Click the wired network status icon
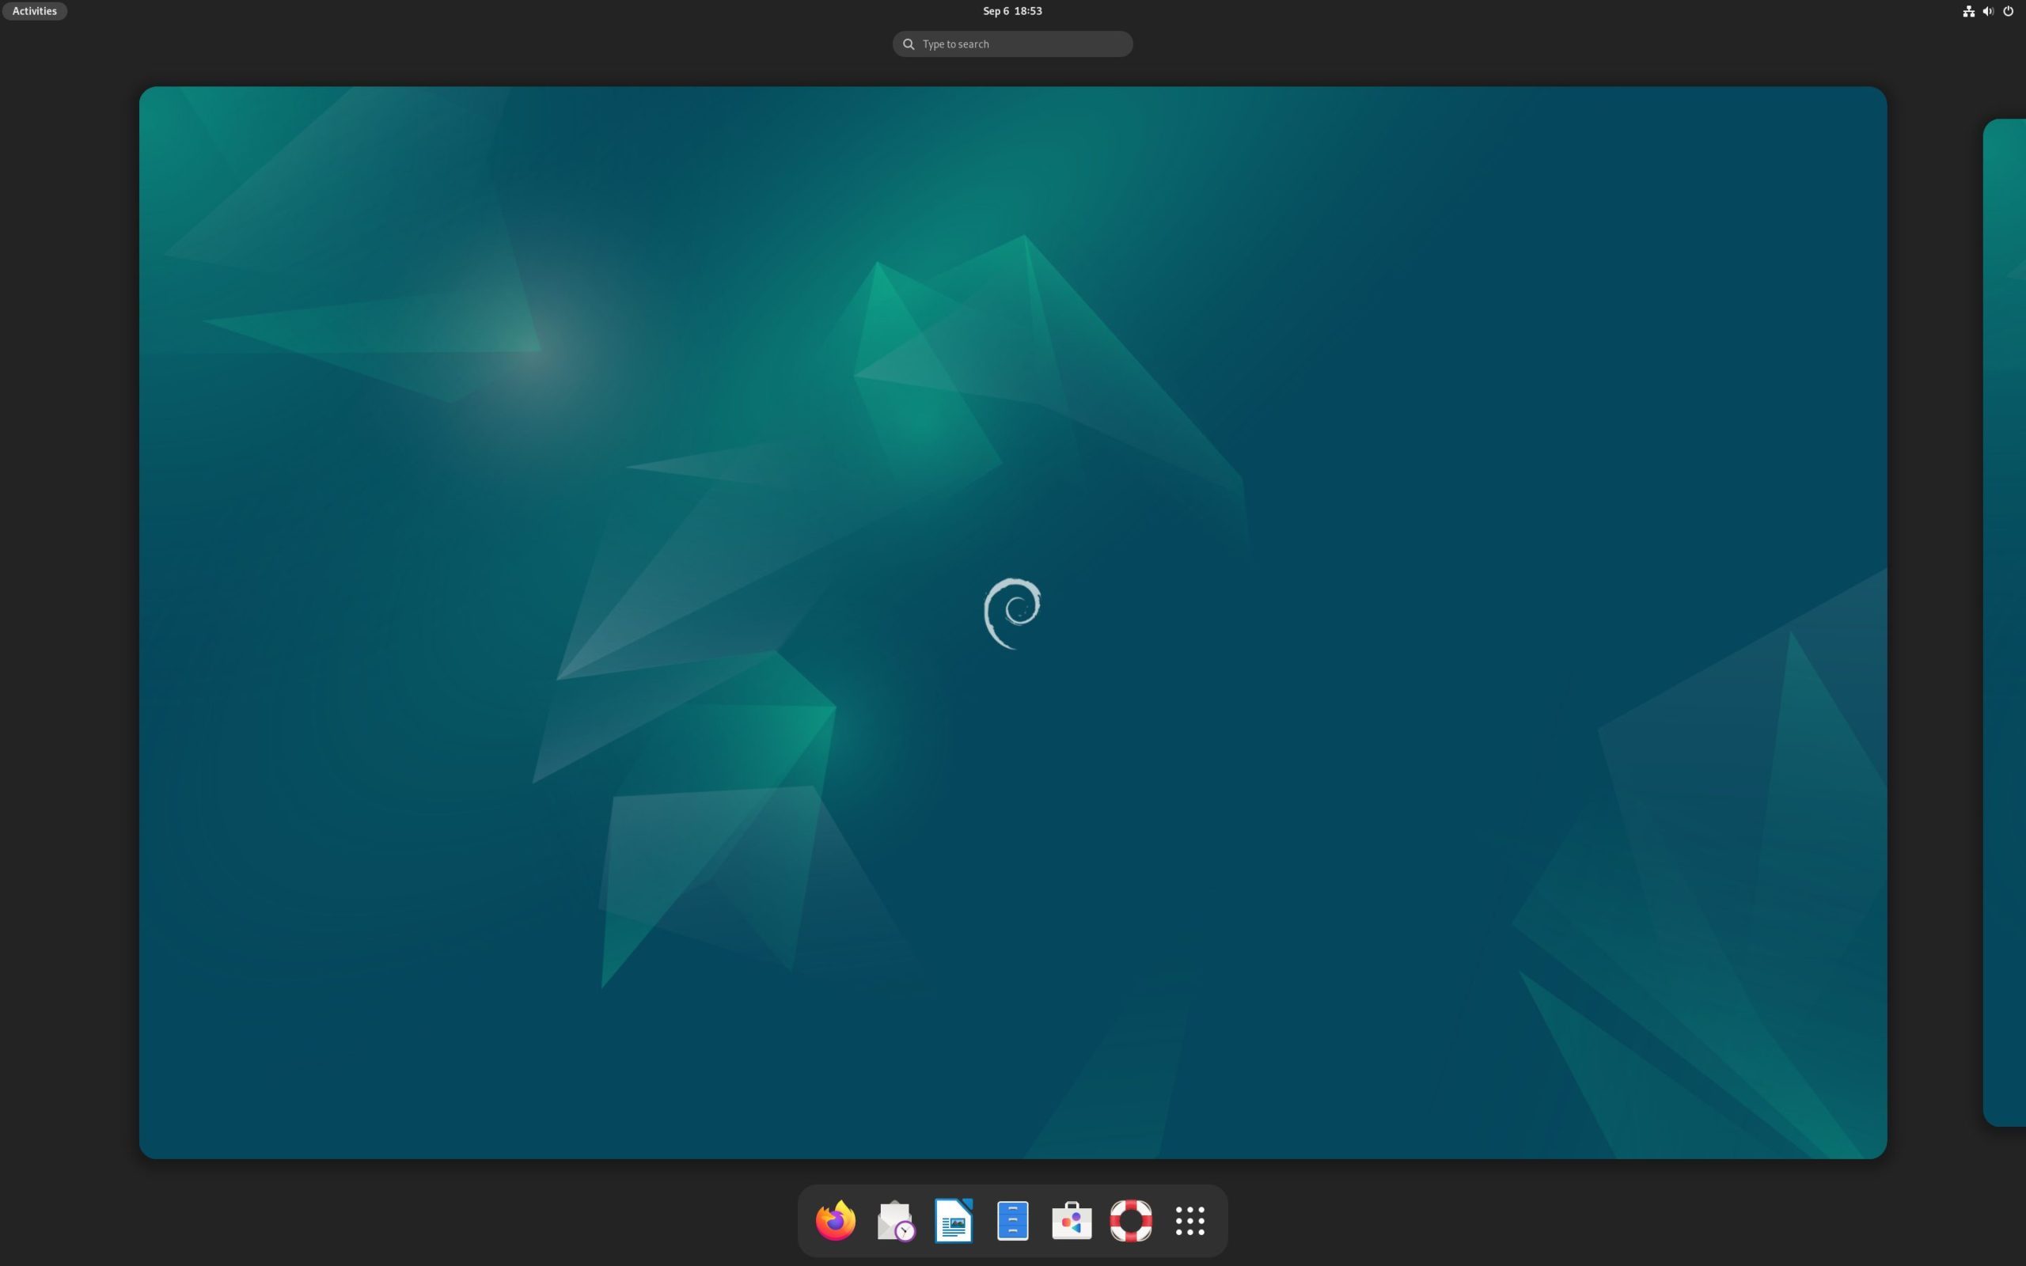 tap(1968, 11)
